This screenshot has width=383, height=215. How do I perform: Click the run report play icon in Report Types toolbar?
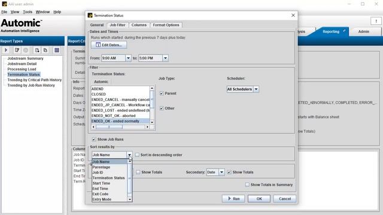(6, 50)
